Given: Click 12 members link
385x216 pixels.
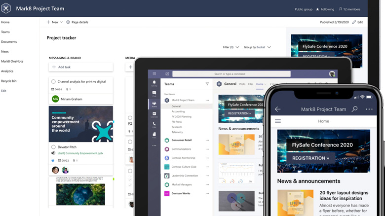Looking at the screenshot, I should pos(349,9).
